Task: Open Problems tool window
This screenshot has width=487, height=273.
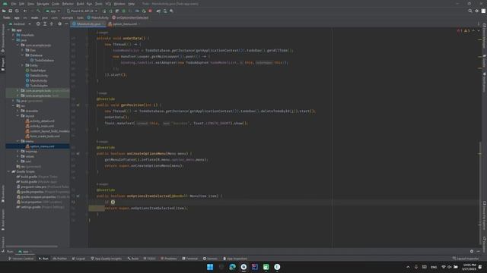Action: [x=169, y=259]
